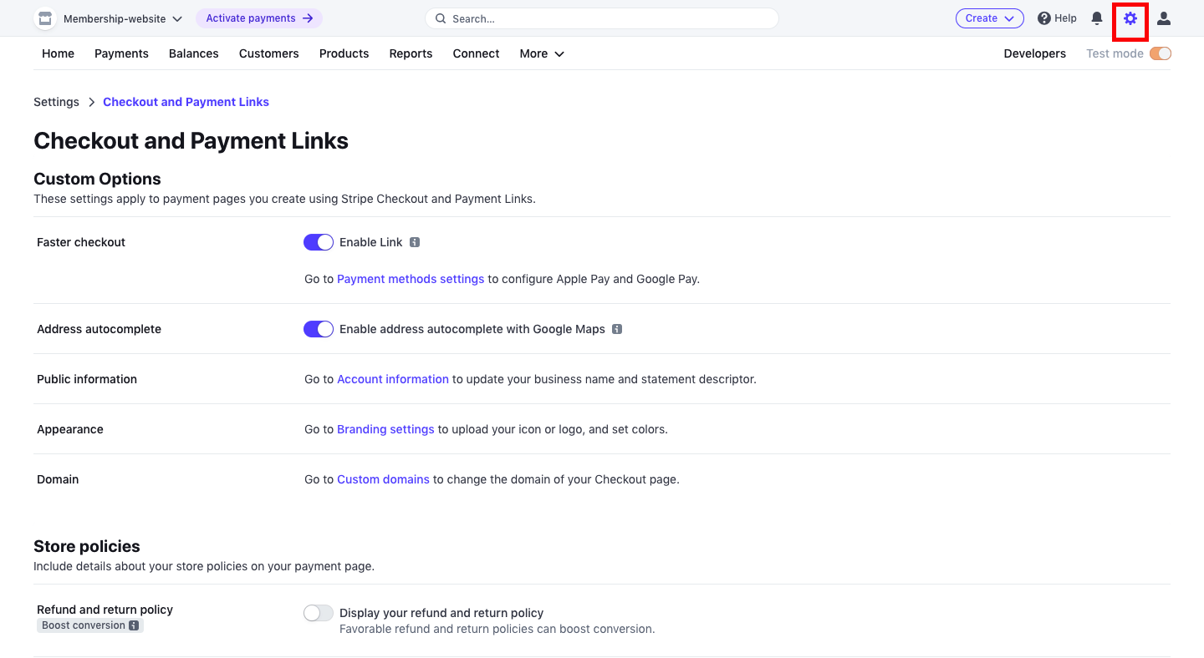Click the info icon beside Google Maps autocomplete

point(617,329)
